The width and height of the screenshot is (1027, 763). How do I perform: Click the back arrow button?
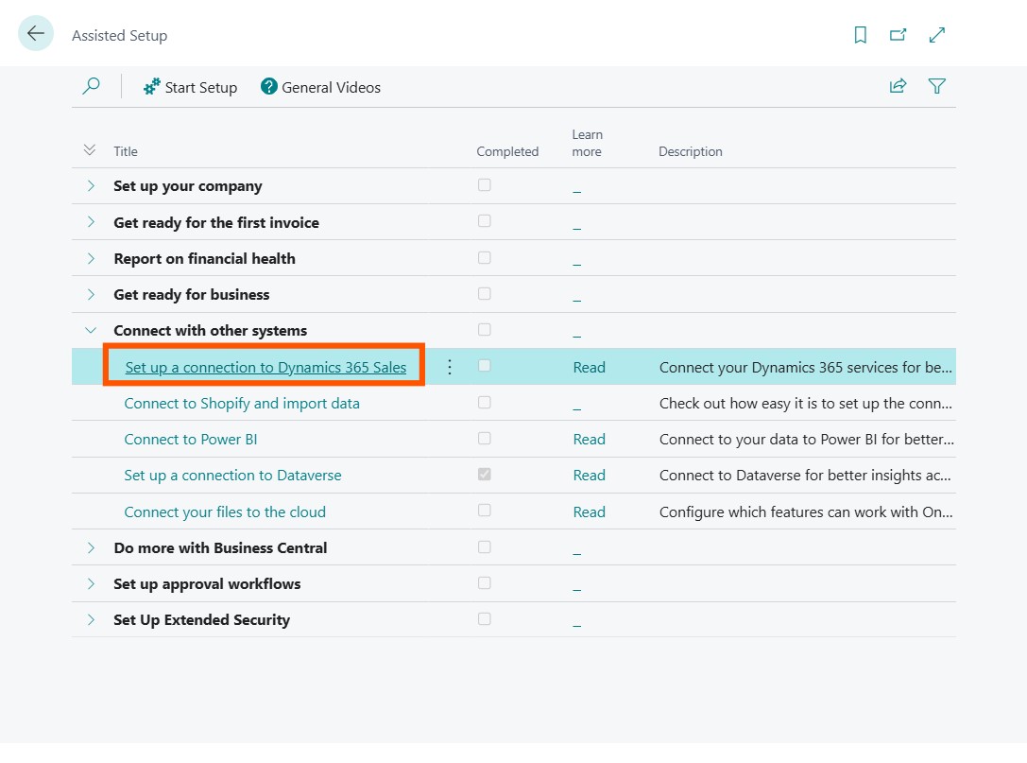pyautogui.click(x=36, y=34)
